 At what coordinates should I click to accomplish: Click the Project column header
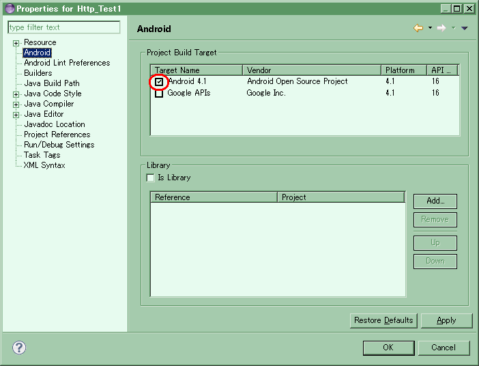[x=341, y=197]
